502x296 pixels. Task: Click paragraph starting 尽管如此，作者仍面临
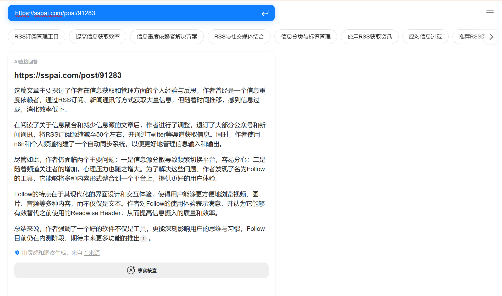click(x=140, y=169)
